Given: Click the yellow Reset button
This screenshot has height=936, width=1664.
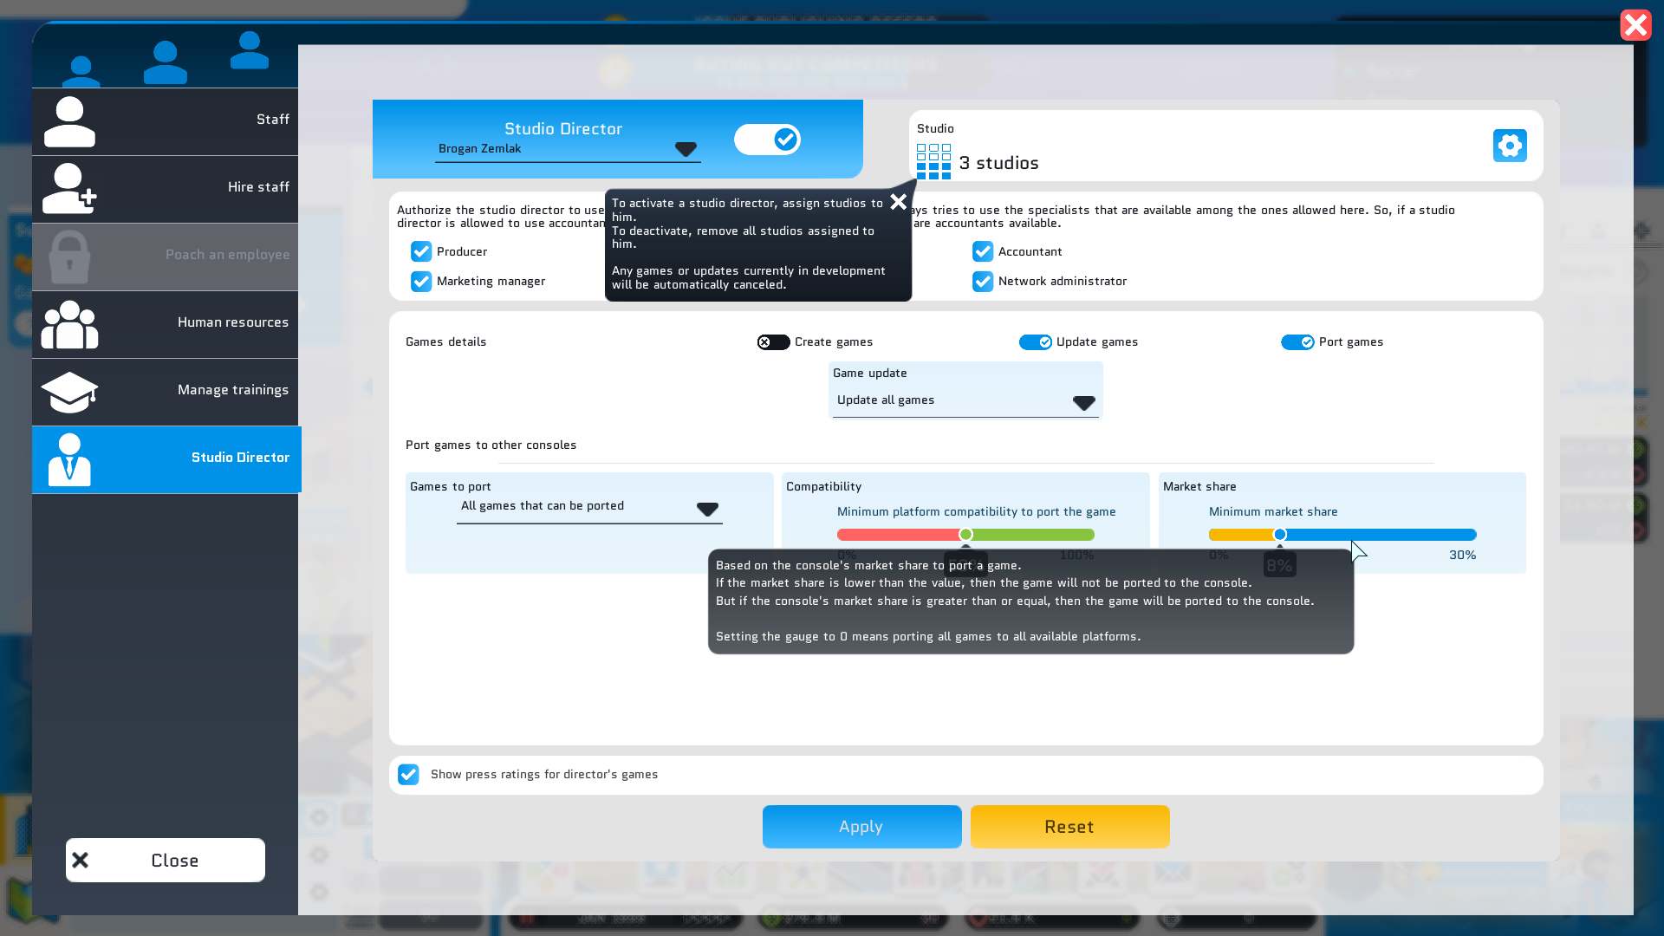Looking at the screenshot, I should pos(1070,827).
